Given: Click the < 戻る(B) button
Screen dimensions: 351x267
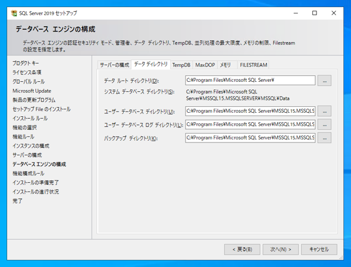Looking at the screenshot, I should pyautogui.click(x=242, y=249).
